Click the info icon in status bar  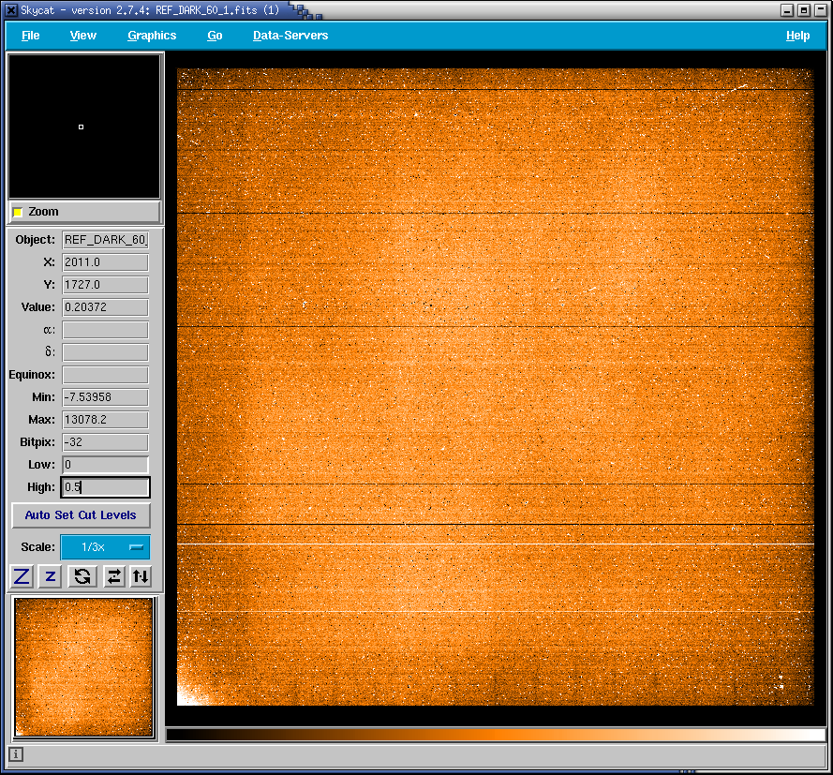click(16, 754)
